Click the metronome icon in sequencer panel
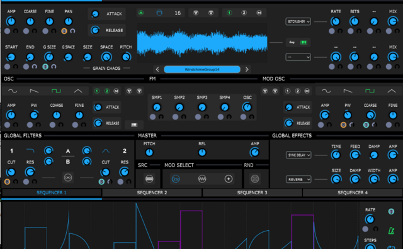Screen dimensions: 403x249 click(x=392, y=230)
